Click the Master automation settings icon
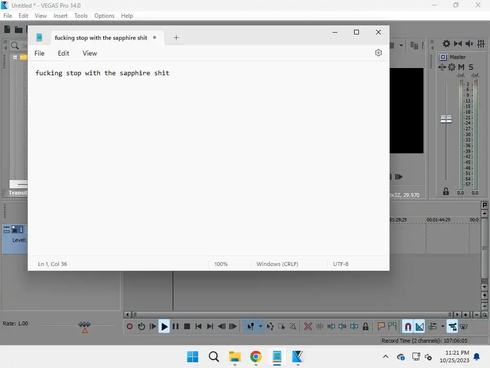This screenshot has width=490, height=368. [x=442, y=67]
